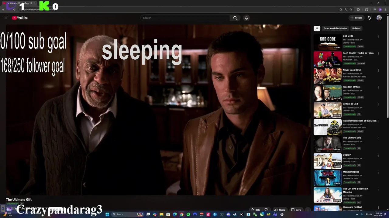Click the search magnifier button
389x218 pixels.
point(235,18)
